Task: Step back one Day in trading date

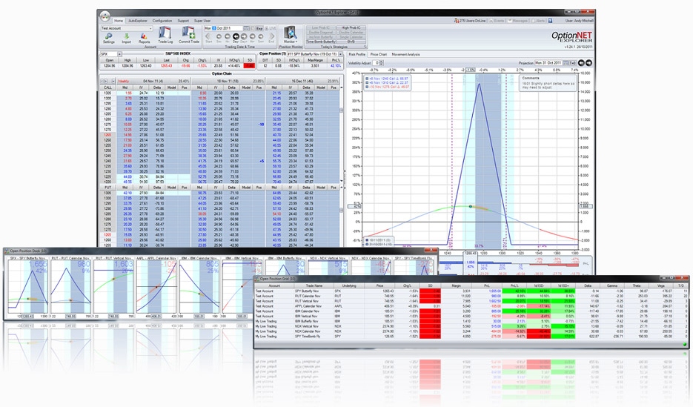Action: [x=236, y=38]
